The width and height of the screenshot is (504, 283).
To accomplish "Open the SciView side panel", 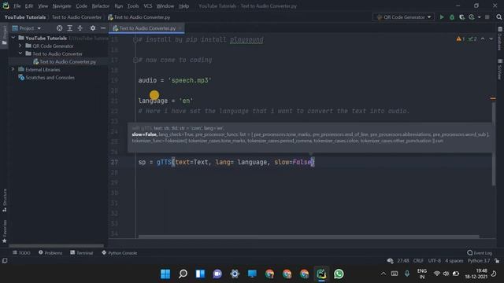I will 500,69.
